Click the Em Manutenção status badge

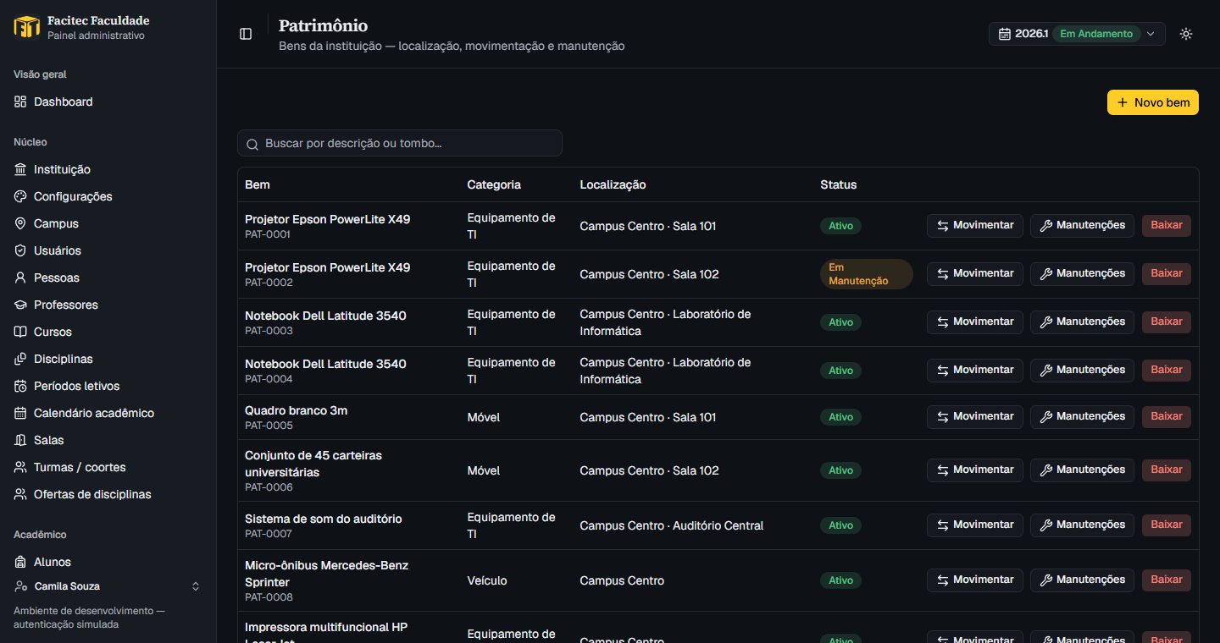point(866,274)
